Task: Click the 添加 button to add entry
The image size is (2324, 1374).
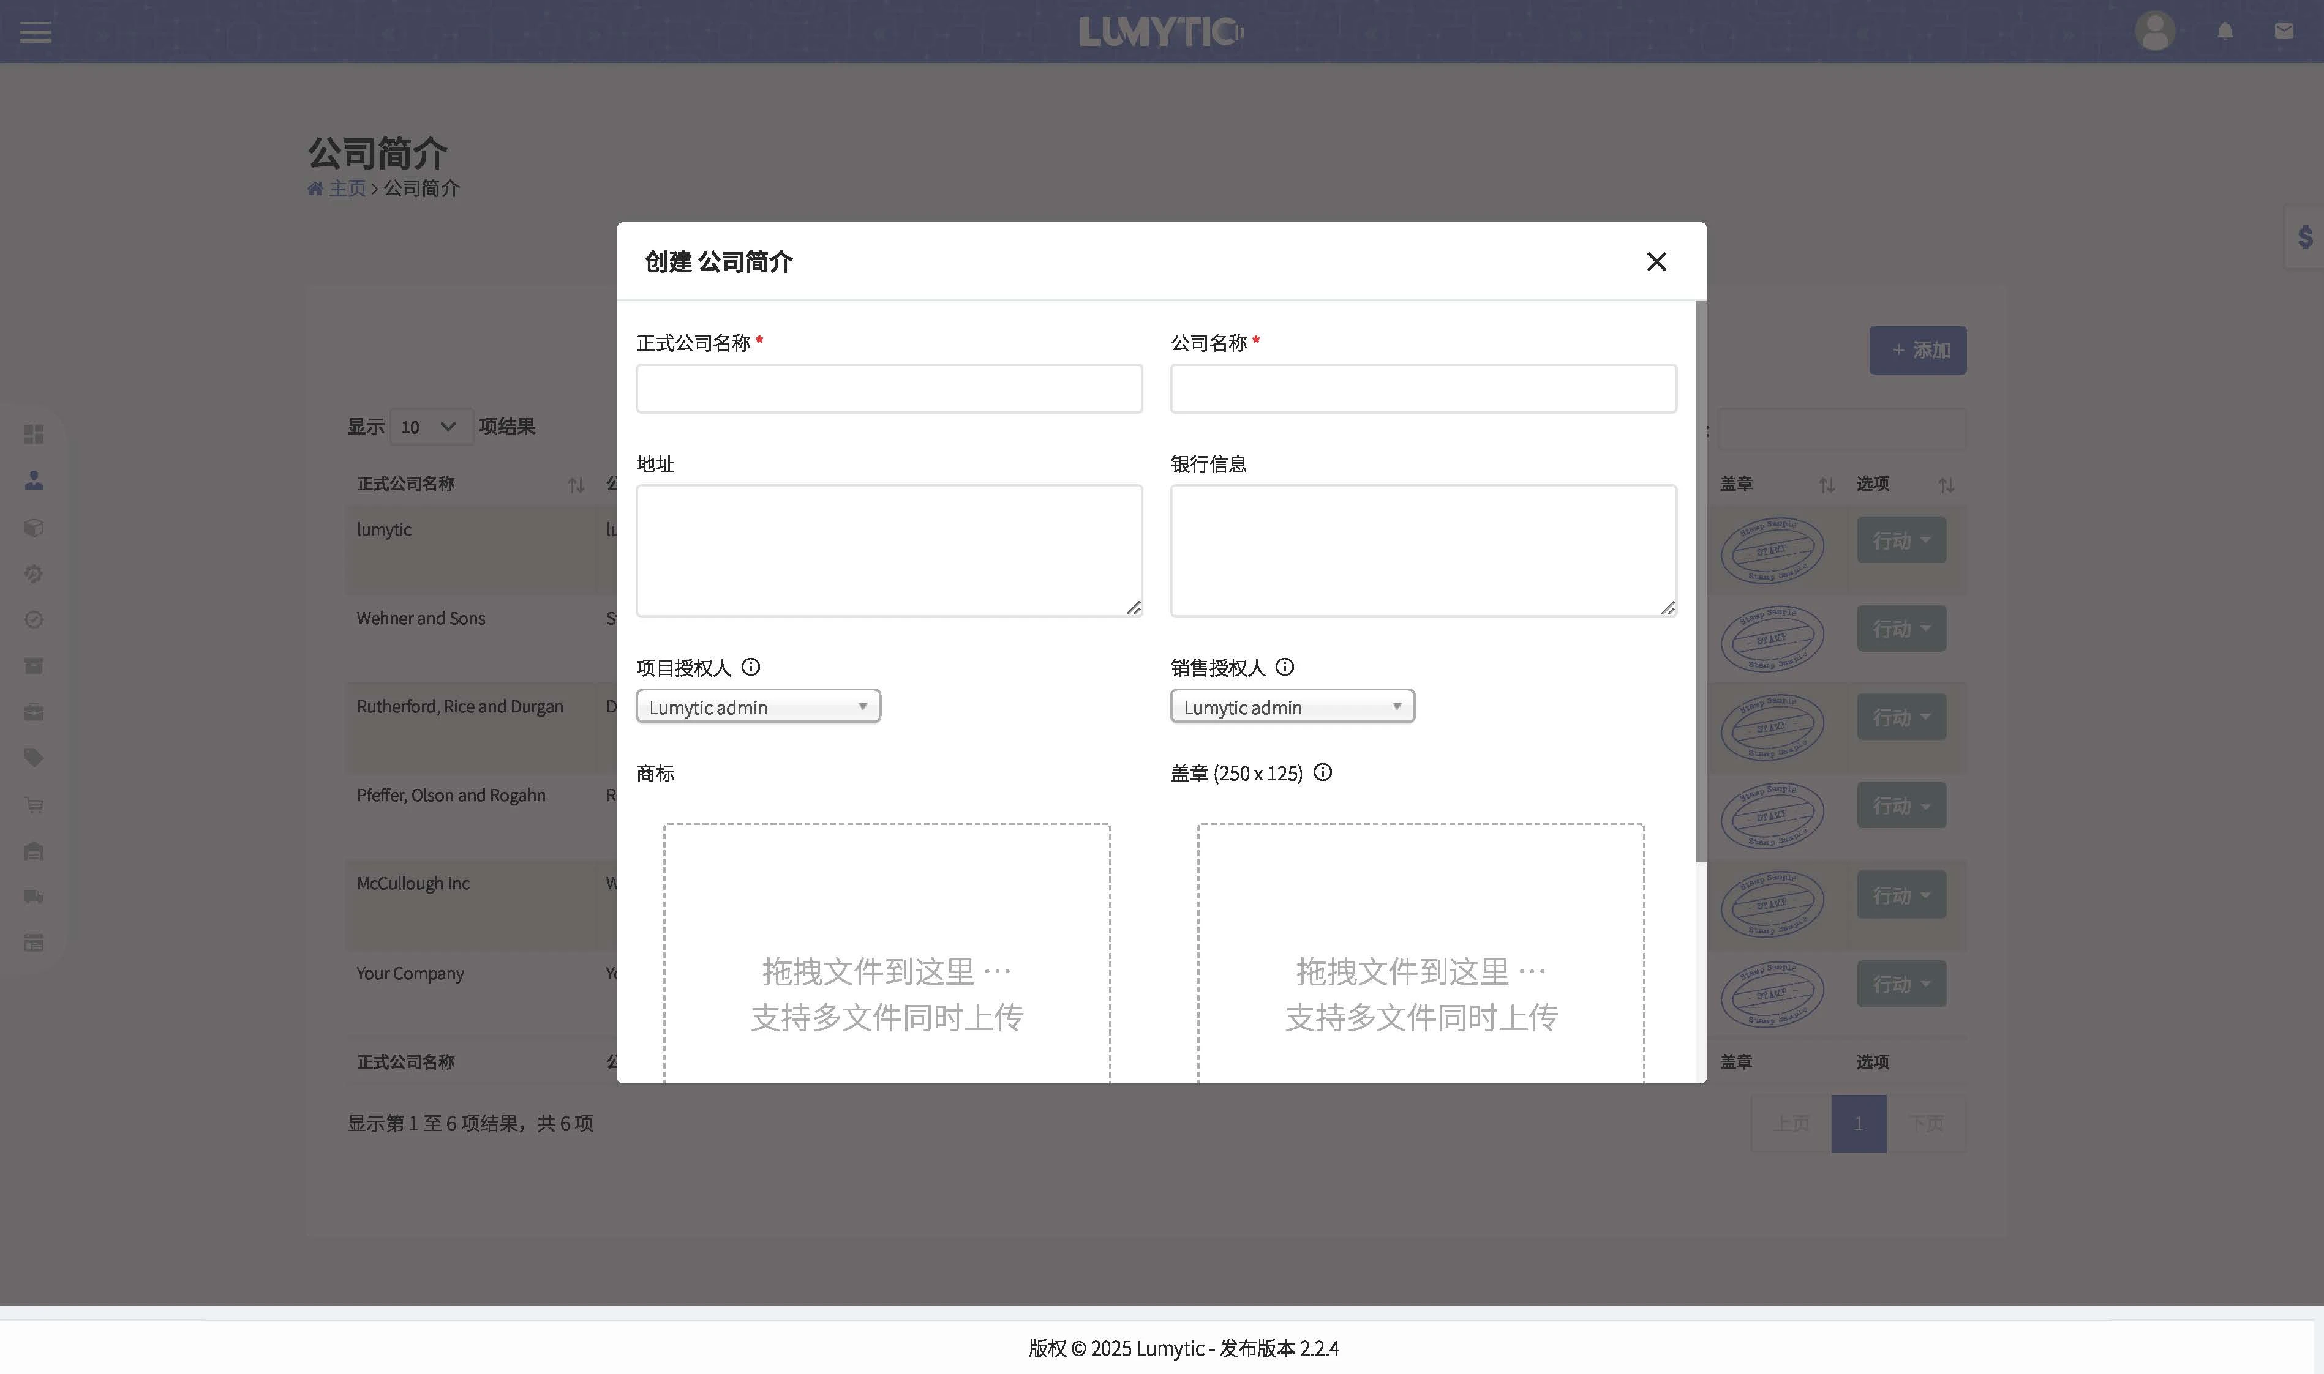Action: [1917, 350]
